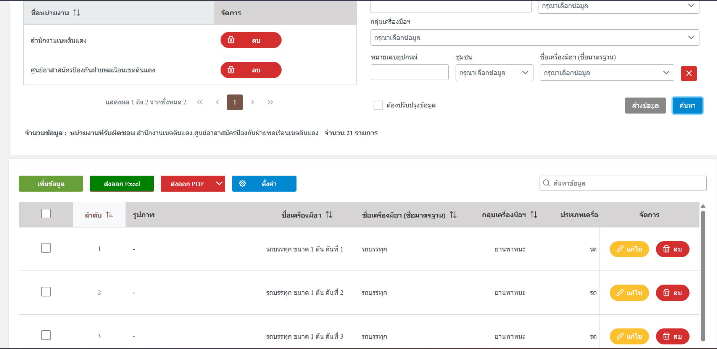
Task: Sort by ชื่อหน่วยงาน column arrows
Action: point(77,13)
